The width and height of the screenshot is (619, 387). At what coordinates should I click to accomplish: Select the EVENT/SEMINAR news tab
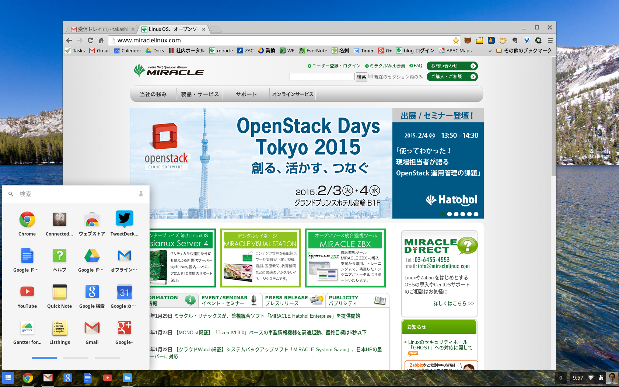[230, 300]
